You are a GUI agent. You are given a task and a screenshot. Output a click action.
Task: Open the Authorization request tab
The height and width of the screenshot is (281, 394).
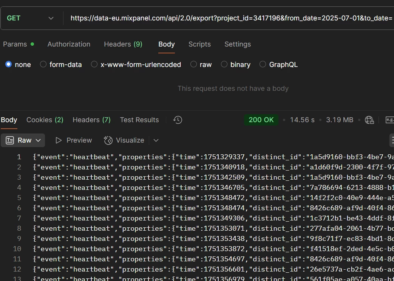click(69, 44)
